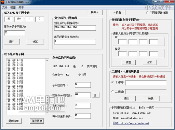
Task: Click the app icon in title bar
Action: pos(2,2)
